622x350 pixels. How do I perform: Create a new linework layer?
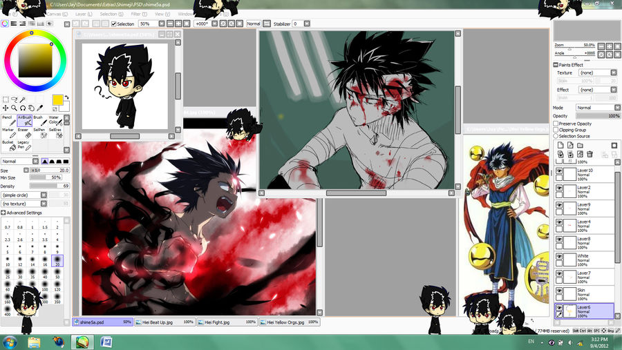pyautogui.click(x=570, y=146)
